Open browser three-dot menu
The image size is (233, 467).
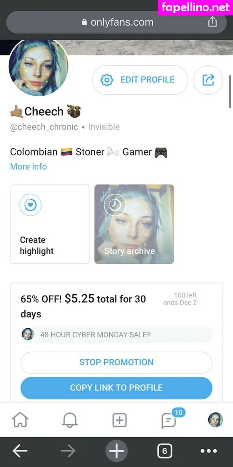[209, 452]
